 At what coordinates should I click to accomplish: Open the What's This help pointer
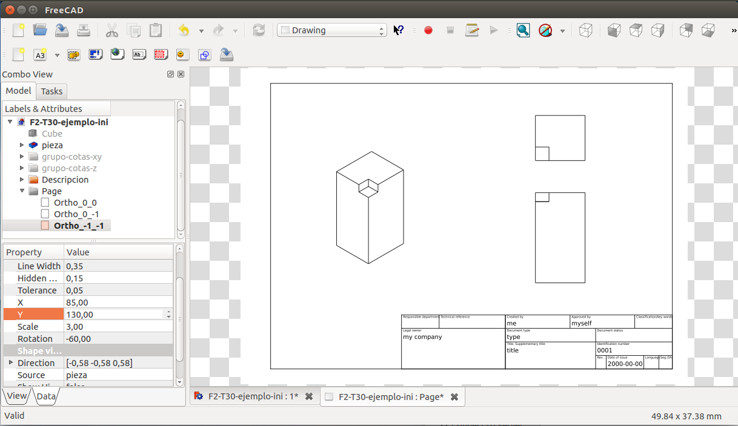click(398, 30)
